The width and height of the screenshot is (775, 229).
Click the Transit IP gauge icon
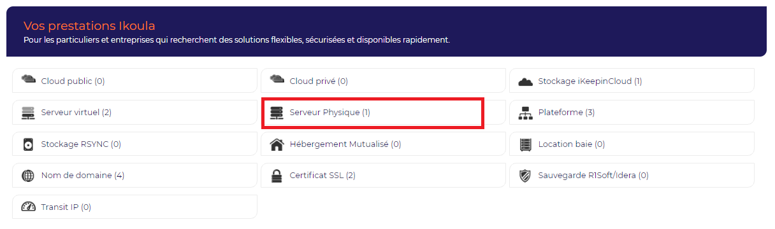[28, 207]
